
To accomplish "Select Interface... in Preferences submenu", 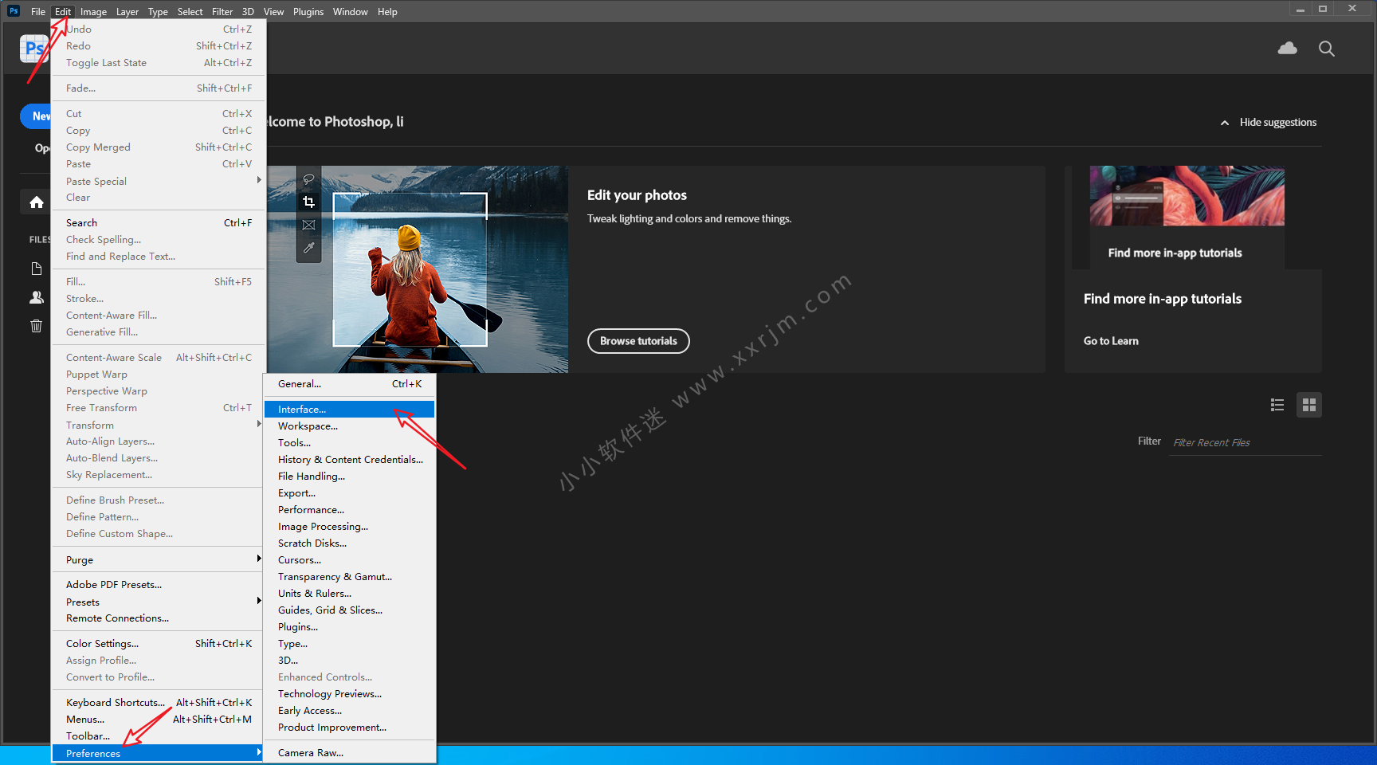I will (349, 409).
